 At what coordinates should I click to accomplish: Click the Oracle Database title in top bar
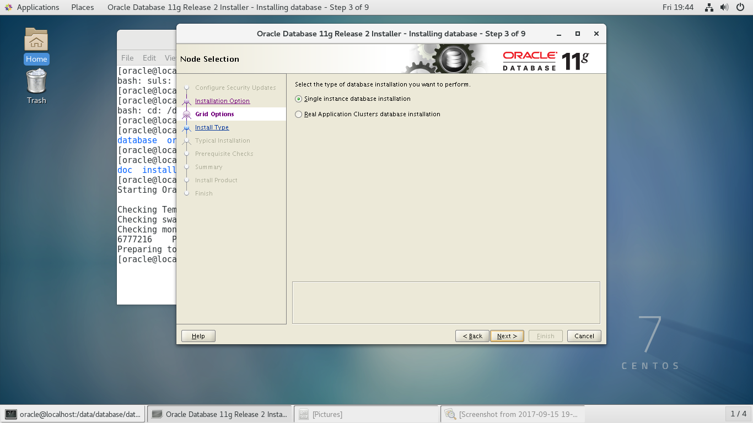(x=238, y=7)
